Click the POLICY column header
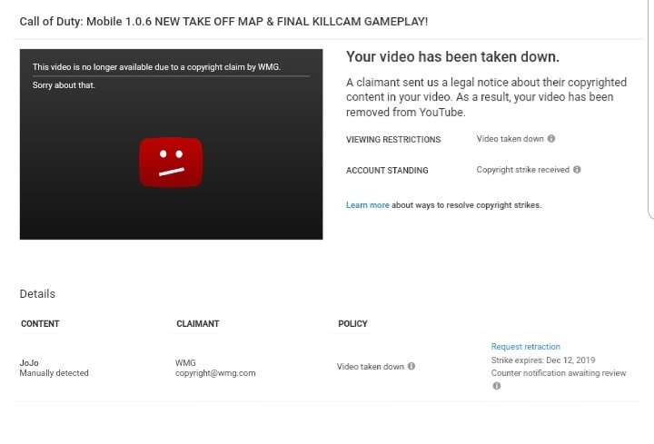The height and width of the screenshot is (444, 654). tap(352, 323)
